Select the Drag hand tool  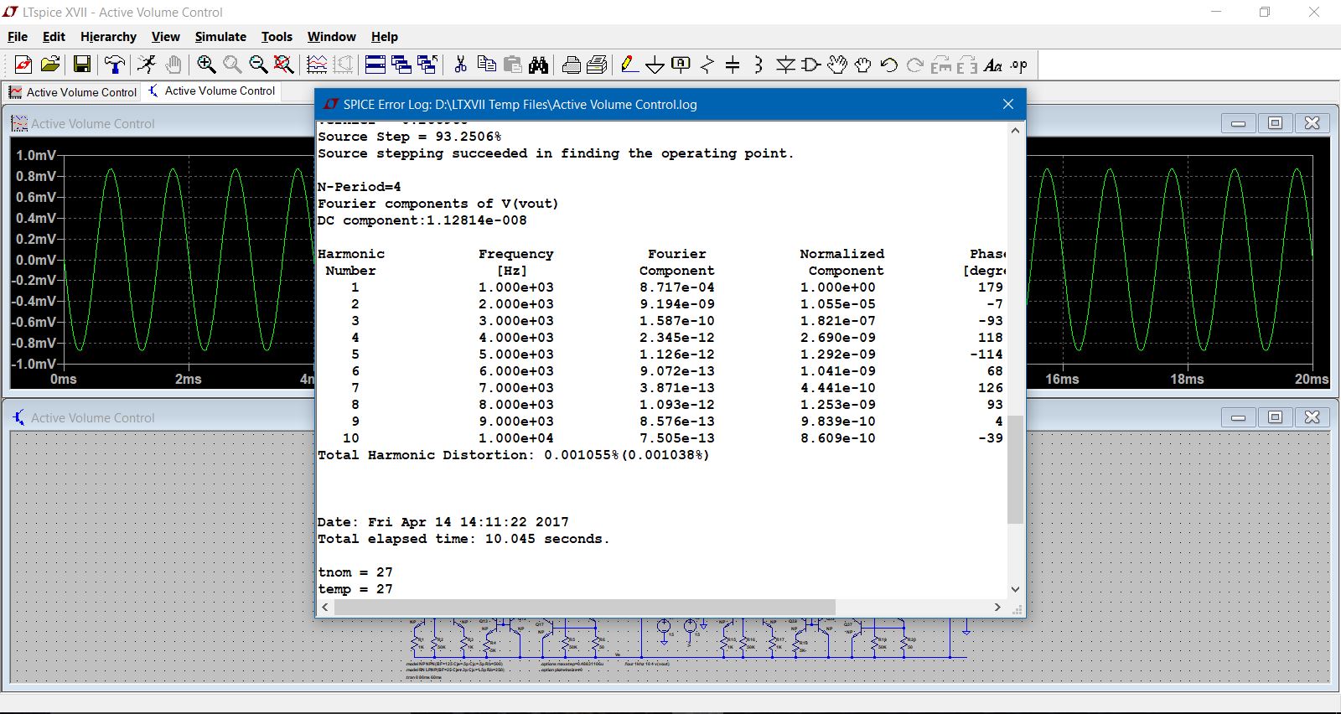tap(862, 65)
